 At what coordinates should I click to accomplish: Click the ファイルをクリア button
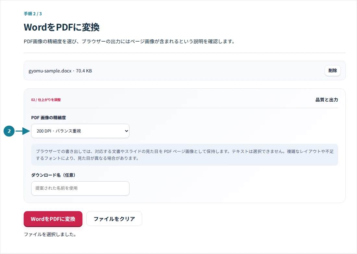pyautogui.click(x=114, y=219)
